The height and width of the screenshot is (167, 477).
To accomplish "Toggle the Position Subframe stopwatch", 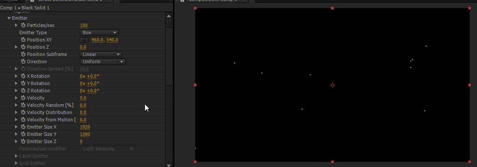I will click(23, 54).
